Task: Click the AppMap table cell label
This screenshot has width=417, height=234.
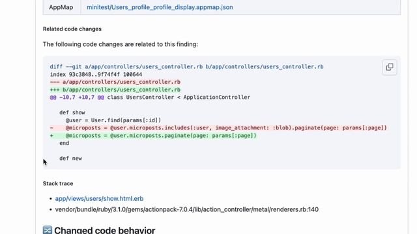Action: (x=61, y=7)
